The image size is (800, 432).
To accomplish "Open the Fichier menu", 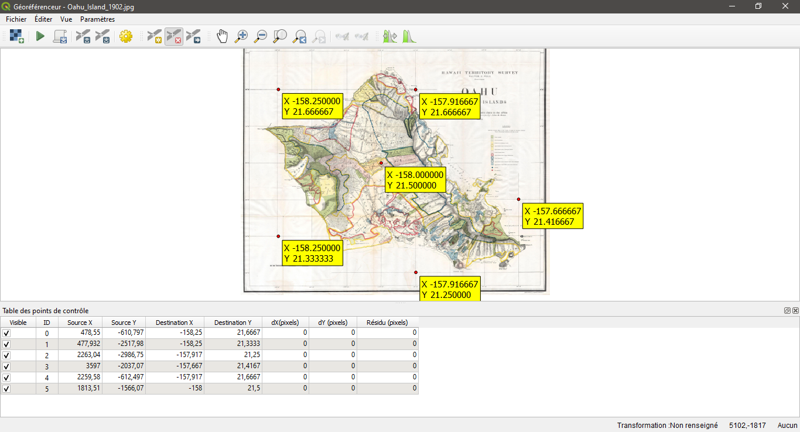I will [x=16, y=19].
